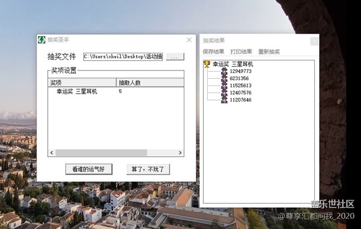Select winner number 12407576
Screen dimensions: 361x229
[240, 93]
